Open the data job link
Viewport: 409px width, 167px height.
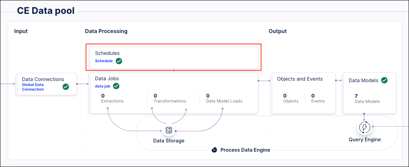click(102, 86)
